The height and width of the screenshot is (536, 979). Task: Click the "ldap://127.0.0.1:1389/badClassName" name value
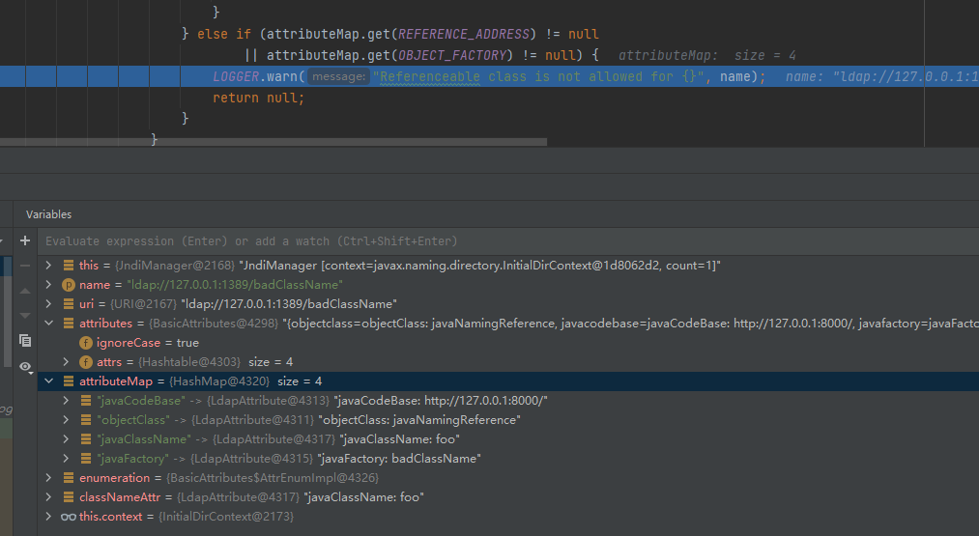point(235,285)
